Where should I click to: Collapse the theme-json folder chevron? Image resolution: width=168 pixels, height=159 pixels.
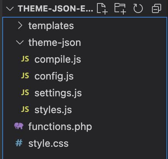(x=20, y=42)
